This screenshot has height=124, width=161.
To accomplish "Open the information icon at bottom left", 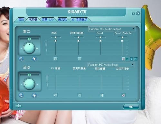I will tap(19, 106).
